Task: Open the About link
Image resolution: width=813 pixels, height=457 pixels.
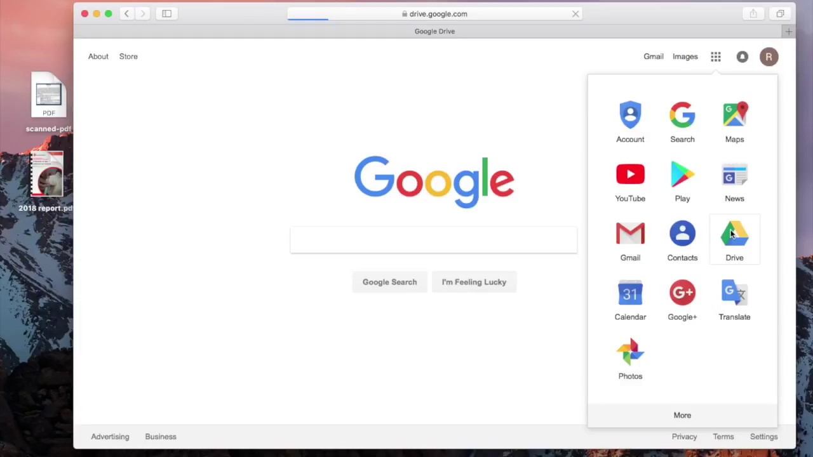Action: tap(98, 56)
